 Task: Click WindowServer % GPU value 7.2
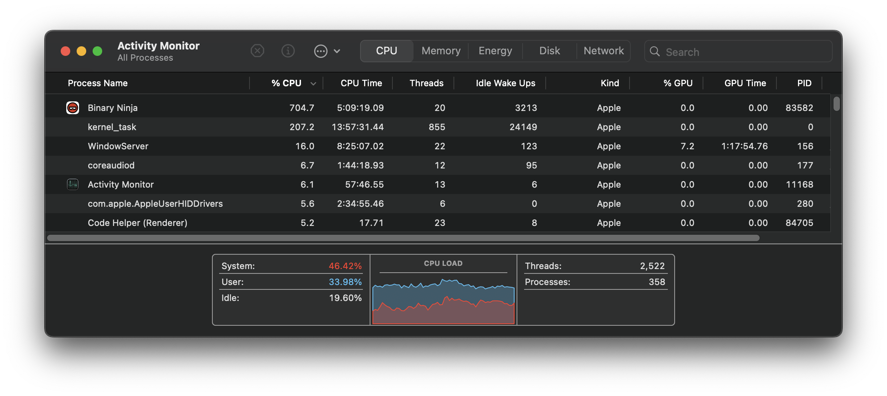click(687, 146)
